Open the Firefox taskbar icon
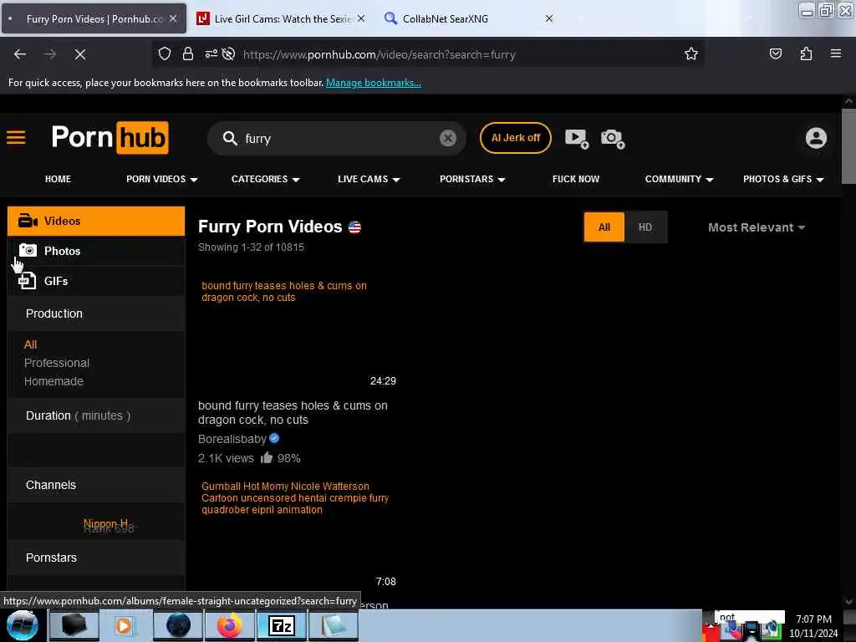The height and width of the screenshot is (642, 856). click(x=230, y=625)
